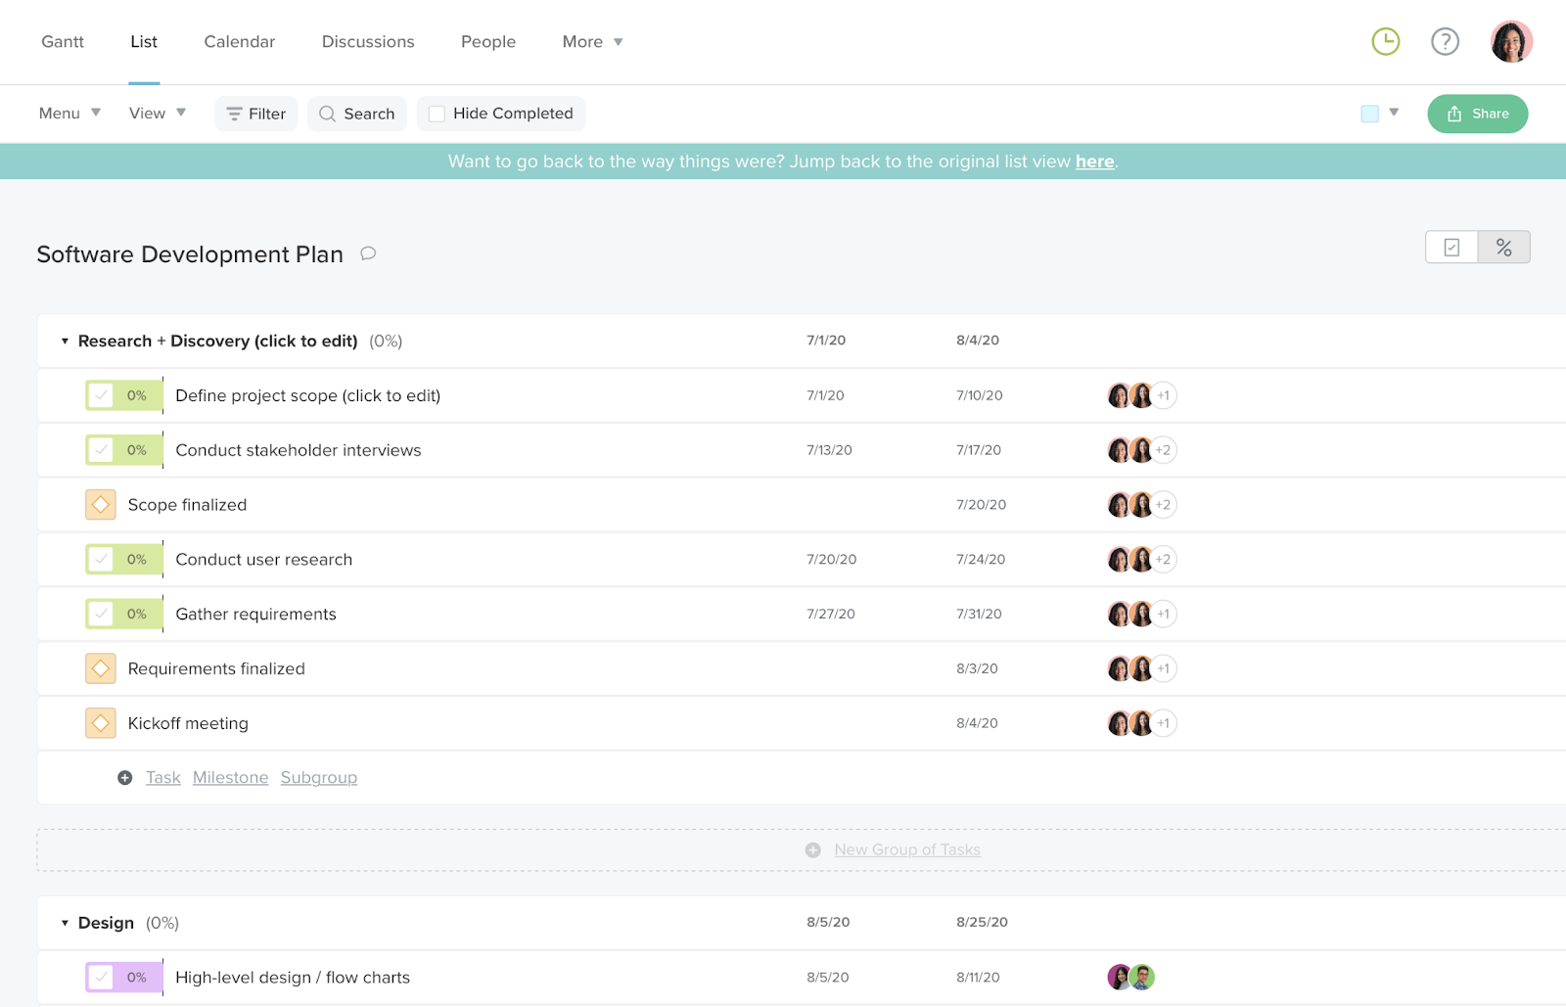Click the plus icon to add a task

[x=124, y=776]
